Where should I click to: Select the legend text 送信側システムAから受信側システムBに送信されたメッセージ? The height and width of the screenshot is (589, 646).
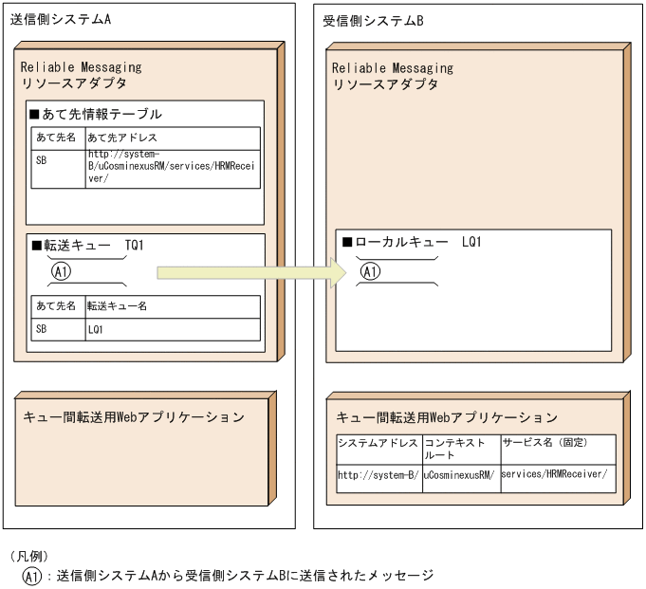pyautogui.click(x=245, y=576)
